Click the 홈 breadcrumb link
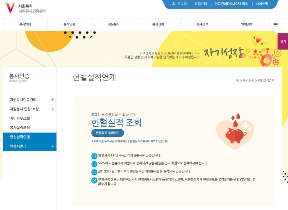The height and width of the screenshot is (210, 288). coord(237,81)
